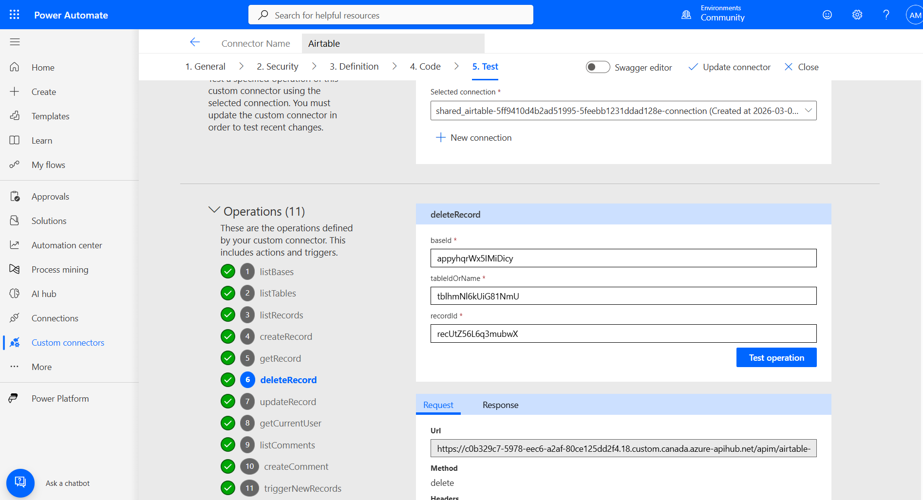
Task: Open the feedback smiley icon
Action: tap(827, 15)
